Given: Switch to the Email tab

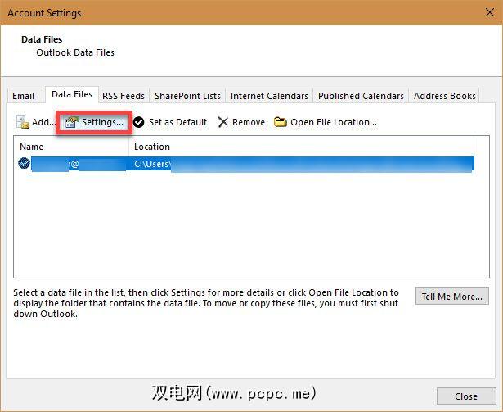Looking at the screenshot, I should [24, 96].
